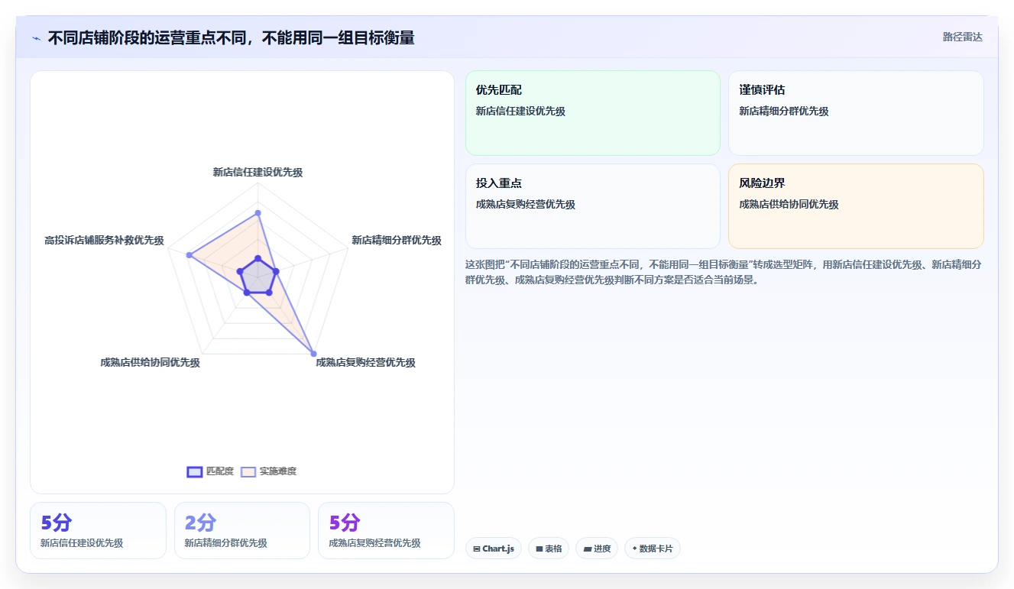
Task: Open the 优先匹配 card
Action: point(593,113)
